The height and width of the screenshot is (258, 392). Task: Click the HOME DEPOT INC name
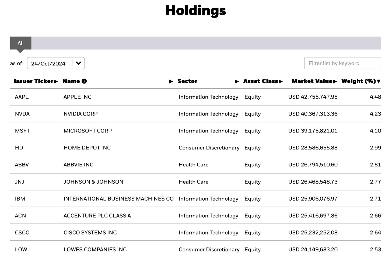87,148
